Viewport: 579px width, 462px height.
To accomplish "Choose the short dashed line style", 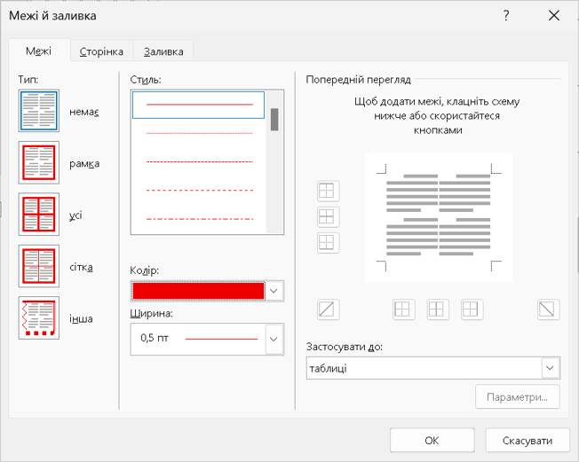I will click(199, 162).
